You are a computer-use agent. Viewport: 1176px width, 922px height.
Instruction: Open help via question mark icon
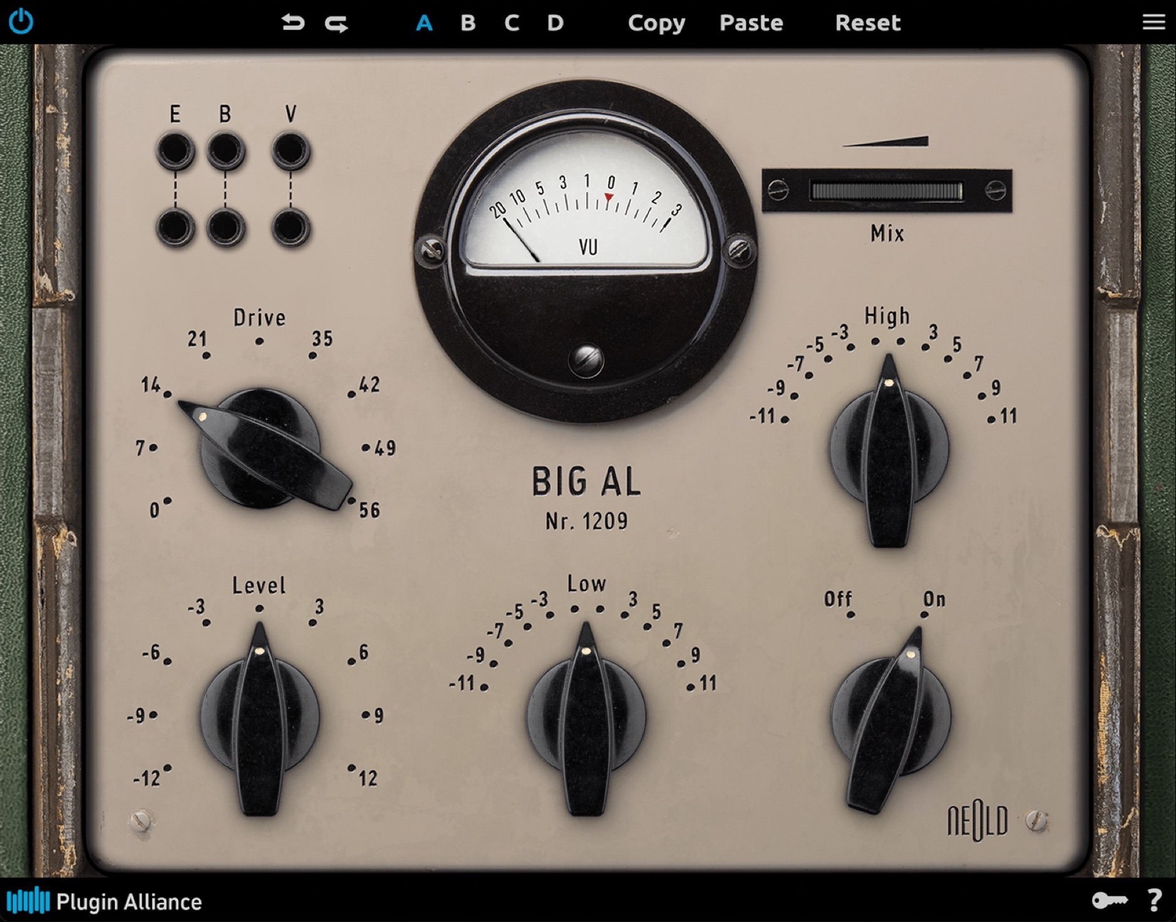tap(1154, 901)
